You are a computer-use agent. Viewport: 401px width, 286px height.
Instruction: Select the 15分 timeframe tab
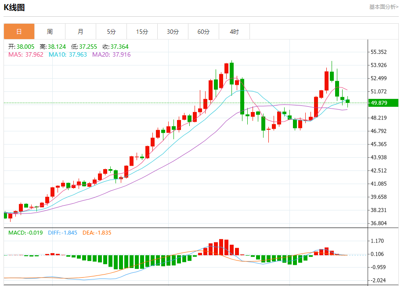pos(142,32)
